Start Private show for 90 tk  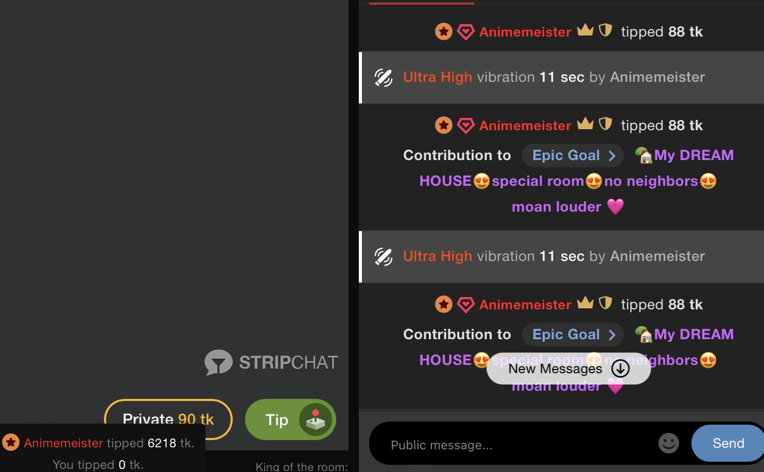pyautogui.click(x=168, y=418)
